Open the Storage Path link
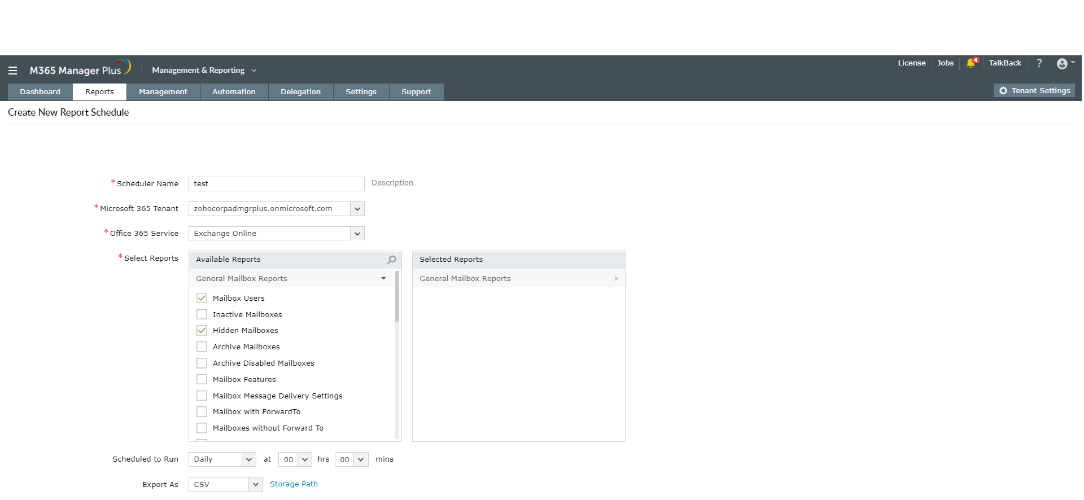 [294, 484]
